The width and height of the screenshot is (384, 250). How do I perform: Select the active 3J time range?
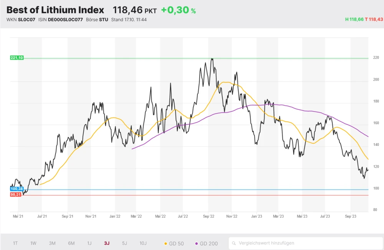click(107, 243)
